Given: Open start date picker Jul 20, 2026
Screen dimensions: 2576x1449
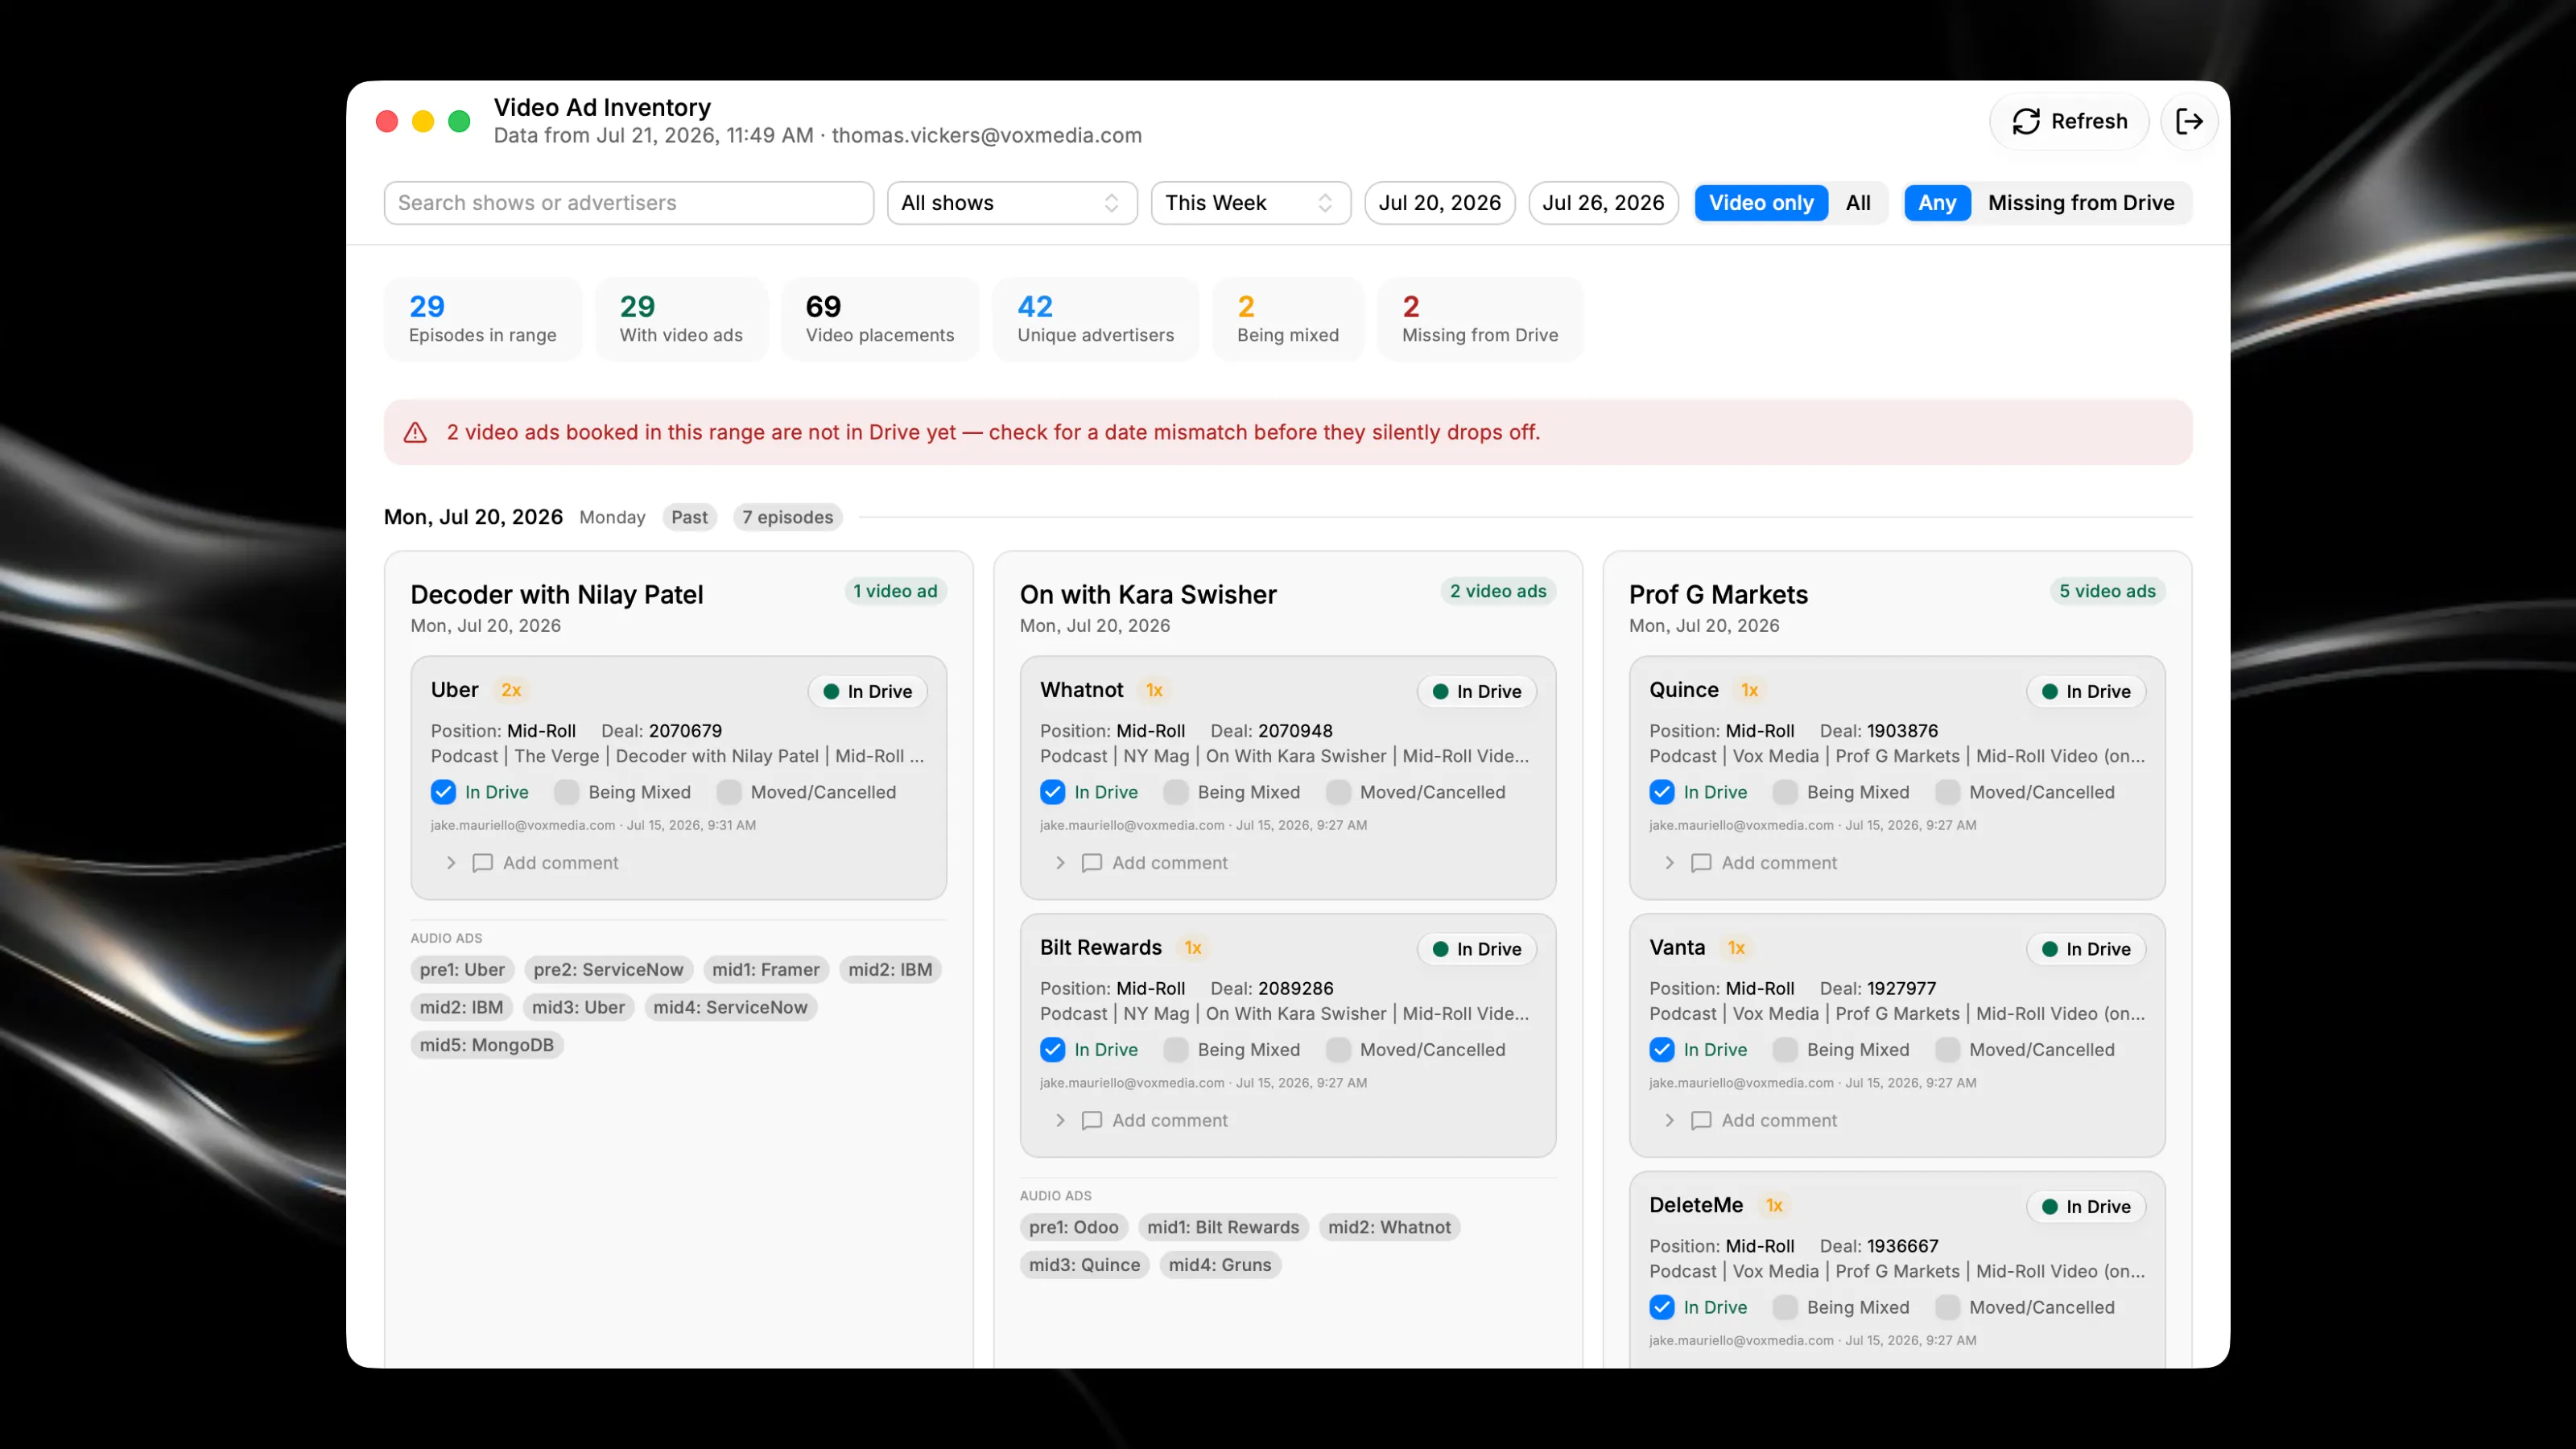Looking at the screenshot, I should tap(1440, 203).
